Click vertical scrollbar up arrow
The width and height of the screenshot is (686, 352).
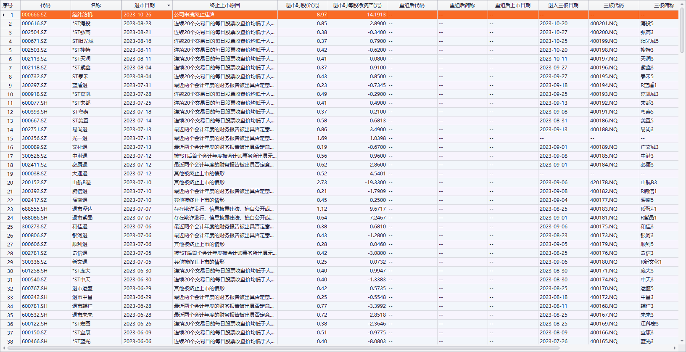tap(682, 3)
